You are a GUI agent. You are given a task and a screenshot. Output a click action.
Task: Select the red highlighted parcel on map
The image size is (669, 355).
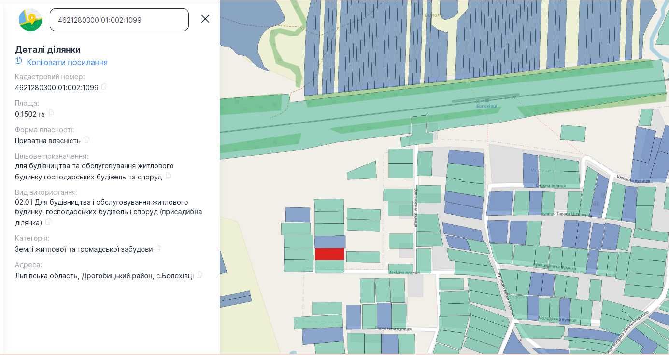(329, 254)
